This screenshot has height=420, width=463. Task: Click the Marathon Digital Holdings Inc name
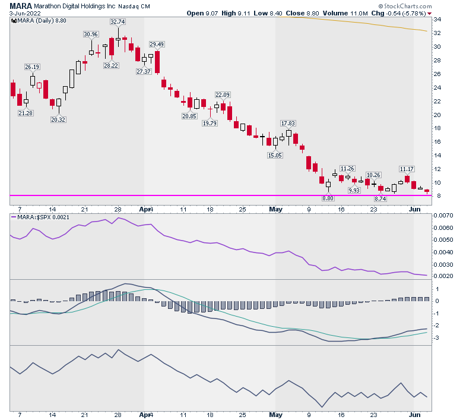(x=75, y=6)
